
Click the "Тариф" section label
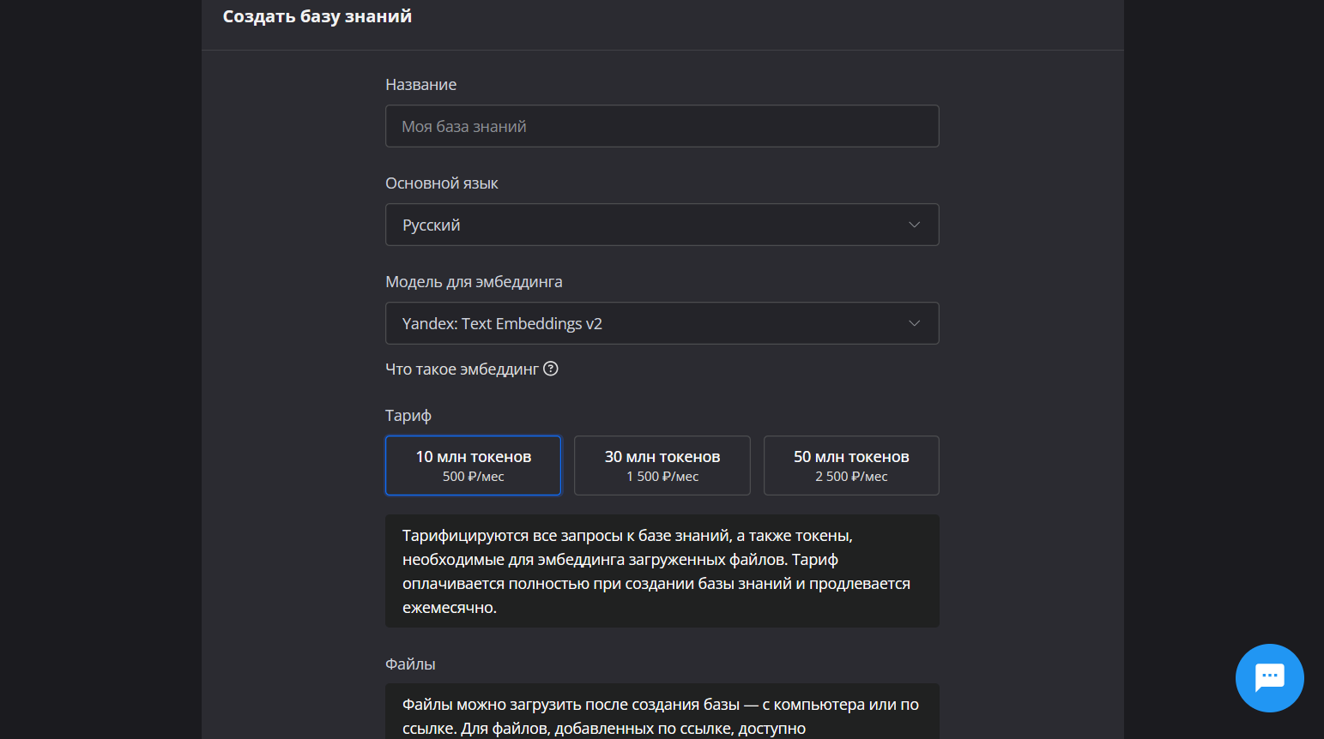coord(408,416)
